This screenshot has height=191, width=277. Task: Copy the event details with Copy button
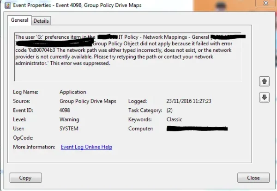25,178
